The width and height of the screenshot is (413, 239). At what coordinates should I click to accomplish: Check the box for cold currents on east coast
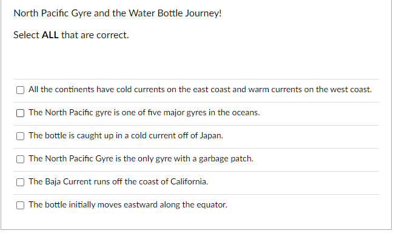click(x=20, y=90)
